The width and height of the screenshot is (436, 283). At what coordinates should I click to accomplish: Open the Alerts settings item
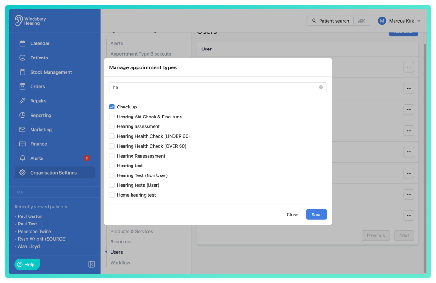tap(116, 43)
